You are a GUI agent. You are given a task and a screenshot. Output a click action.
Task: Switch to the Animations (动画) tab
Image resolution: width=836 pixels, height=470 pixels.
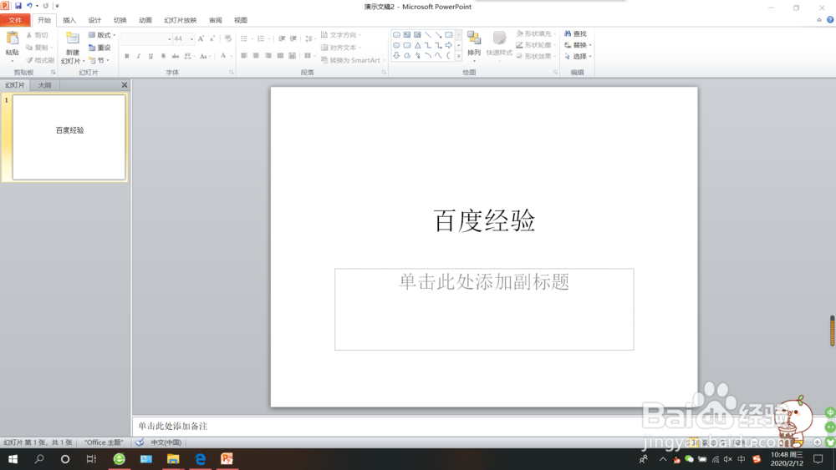pos(145,20)
